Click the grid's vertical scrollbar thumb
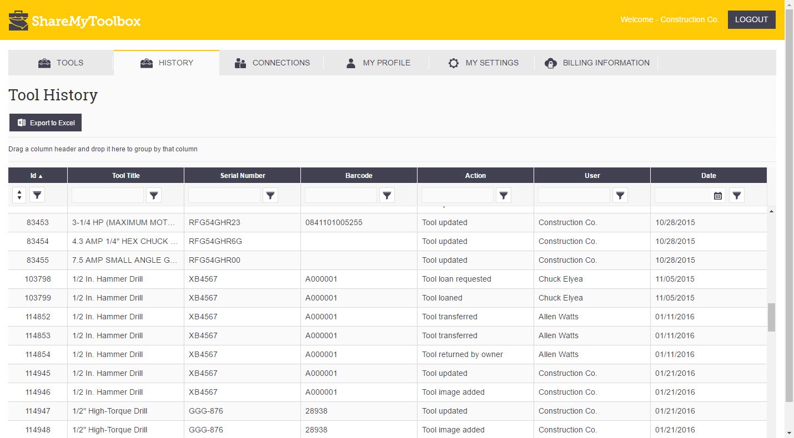Image resolution: width=794 pixels, height=438 pixels. pyautogui.click(x=771, y=317)
